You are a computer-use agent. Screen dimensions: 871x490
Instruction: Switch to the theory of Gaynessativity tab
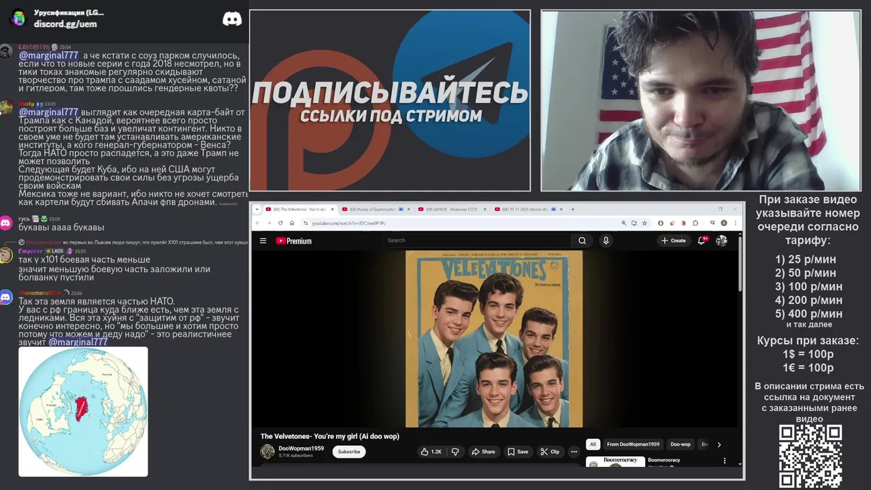tap(373, 210)
